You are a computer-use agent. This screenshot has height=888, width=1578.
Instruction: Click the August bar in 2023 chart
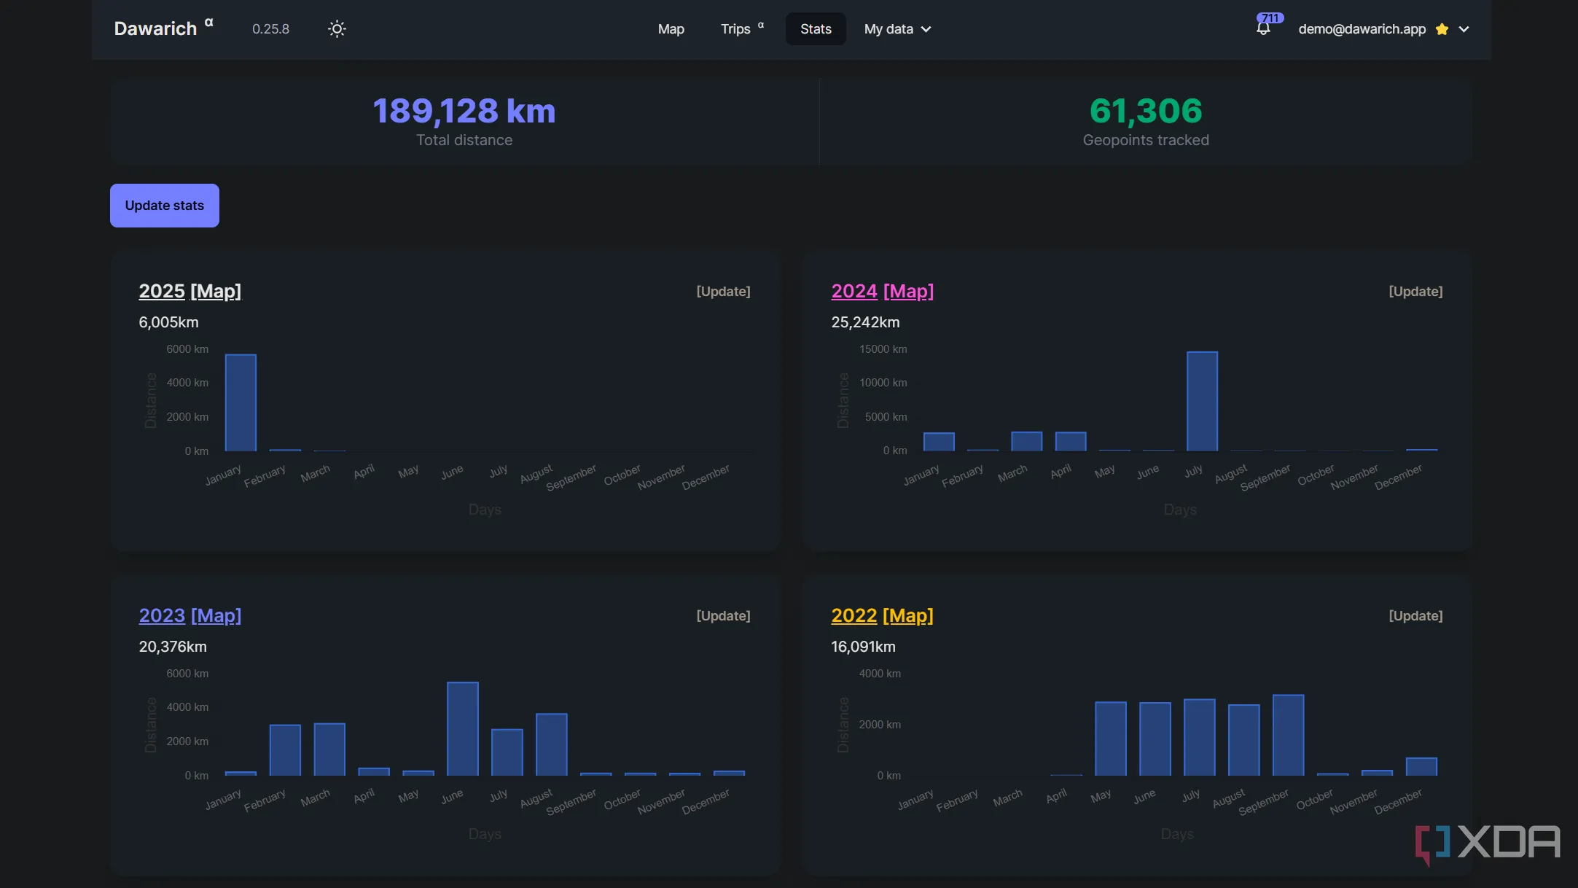click(552, 744)
